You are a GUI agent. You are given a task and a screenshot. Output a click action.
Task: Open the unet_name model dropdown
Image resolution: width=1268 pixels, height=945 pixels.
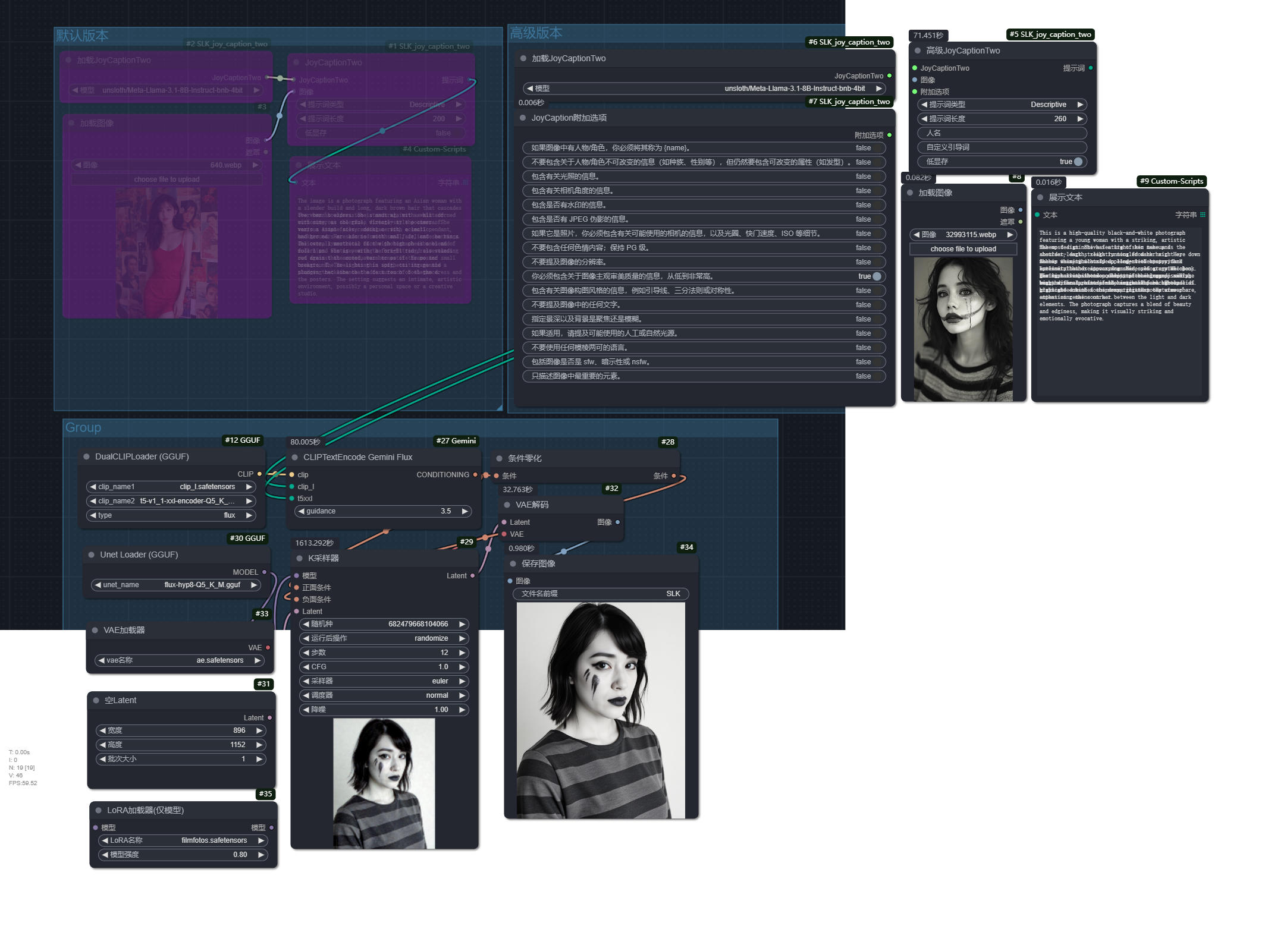(x=176, y=585)
